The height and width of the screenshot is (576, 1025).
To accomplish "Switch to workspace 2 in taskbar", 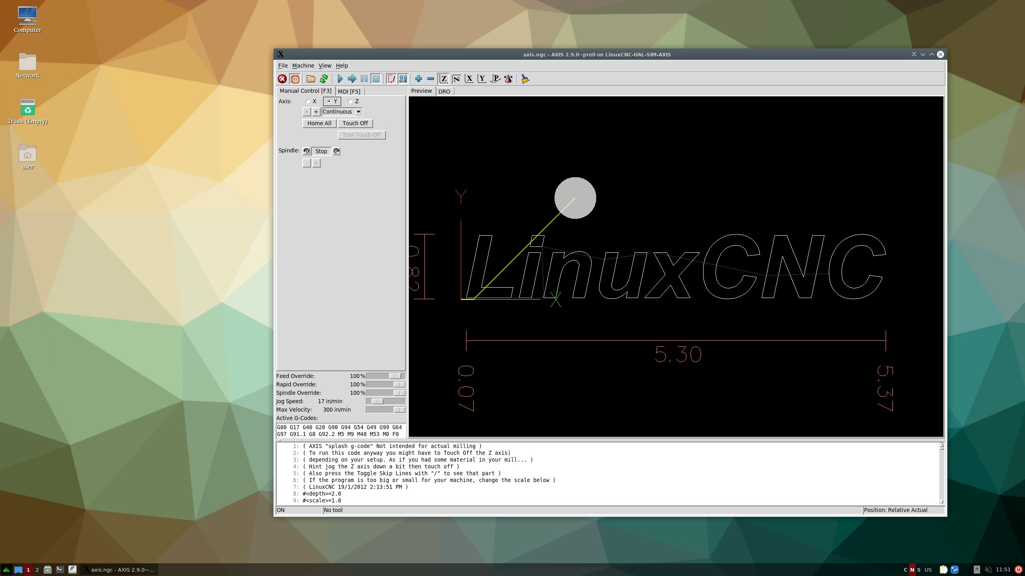I will point(37,570).
